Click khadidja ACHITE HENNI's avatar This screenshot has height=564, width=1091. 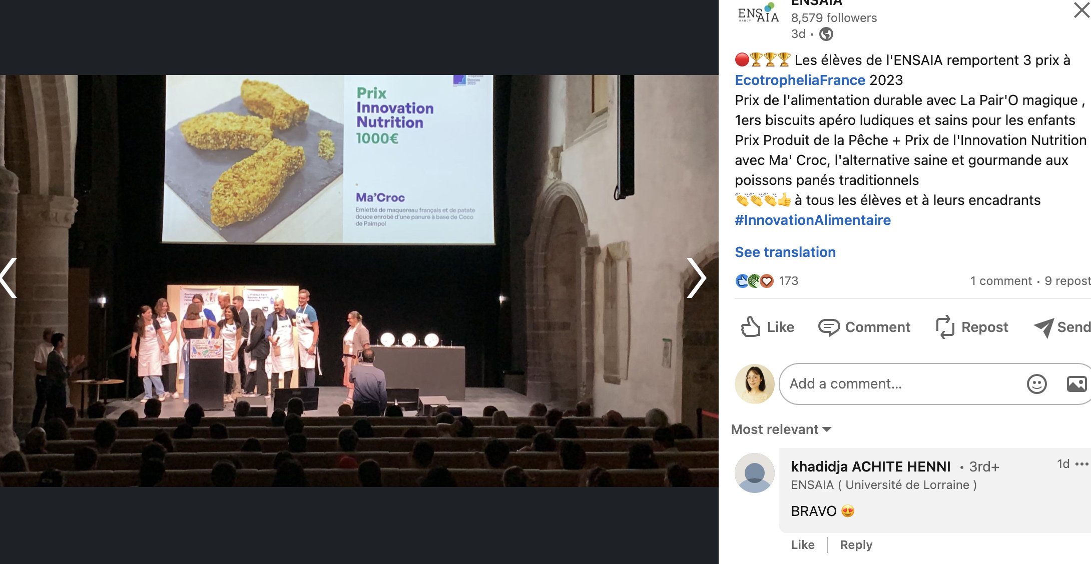click(x=754, y=473)
